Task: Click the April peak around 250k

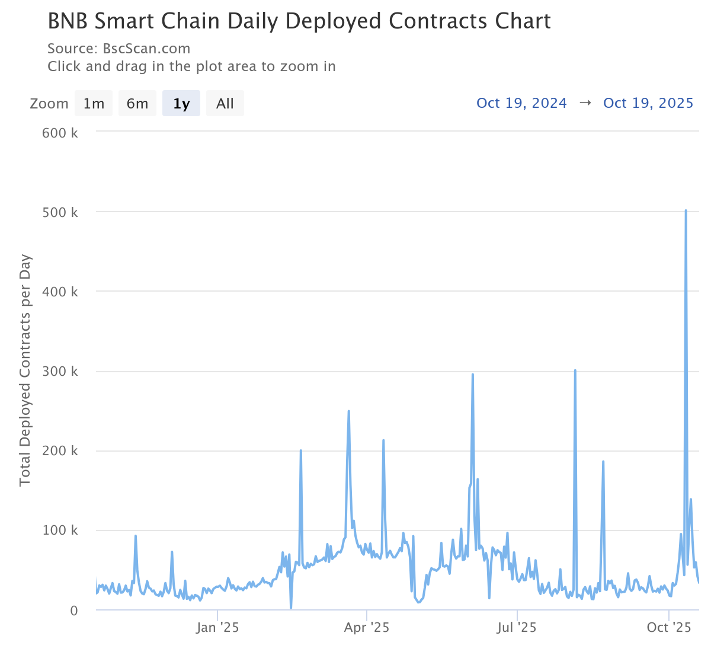Action: click(348, 411)
